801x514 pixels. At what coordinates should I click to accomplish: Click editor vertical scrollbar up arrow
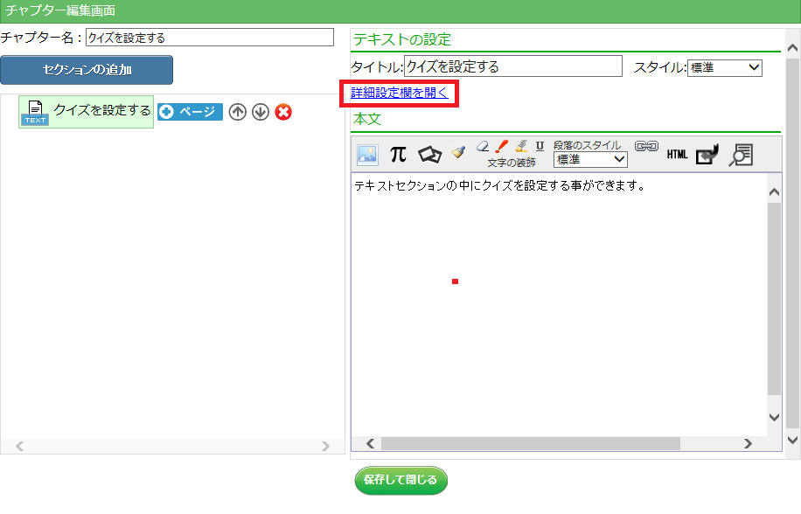point(774,192)
